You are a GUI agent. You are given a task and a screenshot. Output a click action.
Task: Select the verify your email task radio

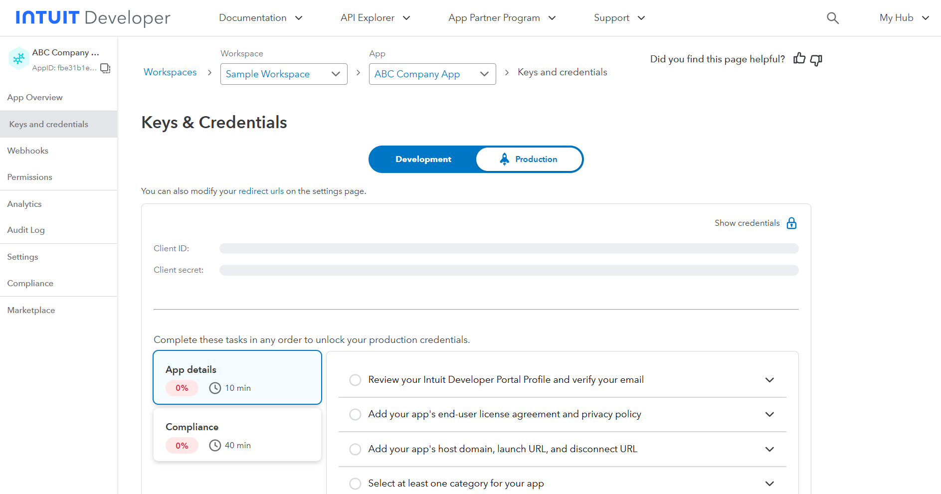tap(355, 380)
